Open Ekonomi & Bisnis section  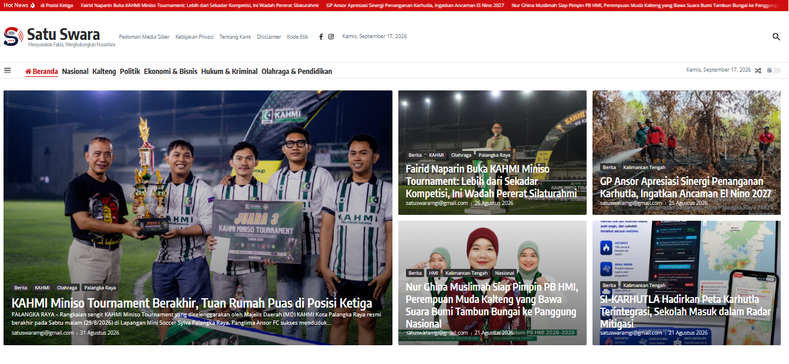tap(171, 72)
